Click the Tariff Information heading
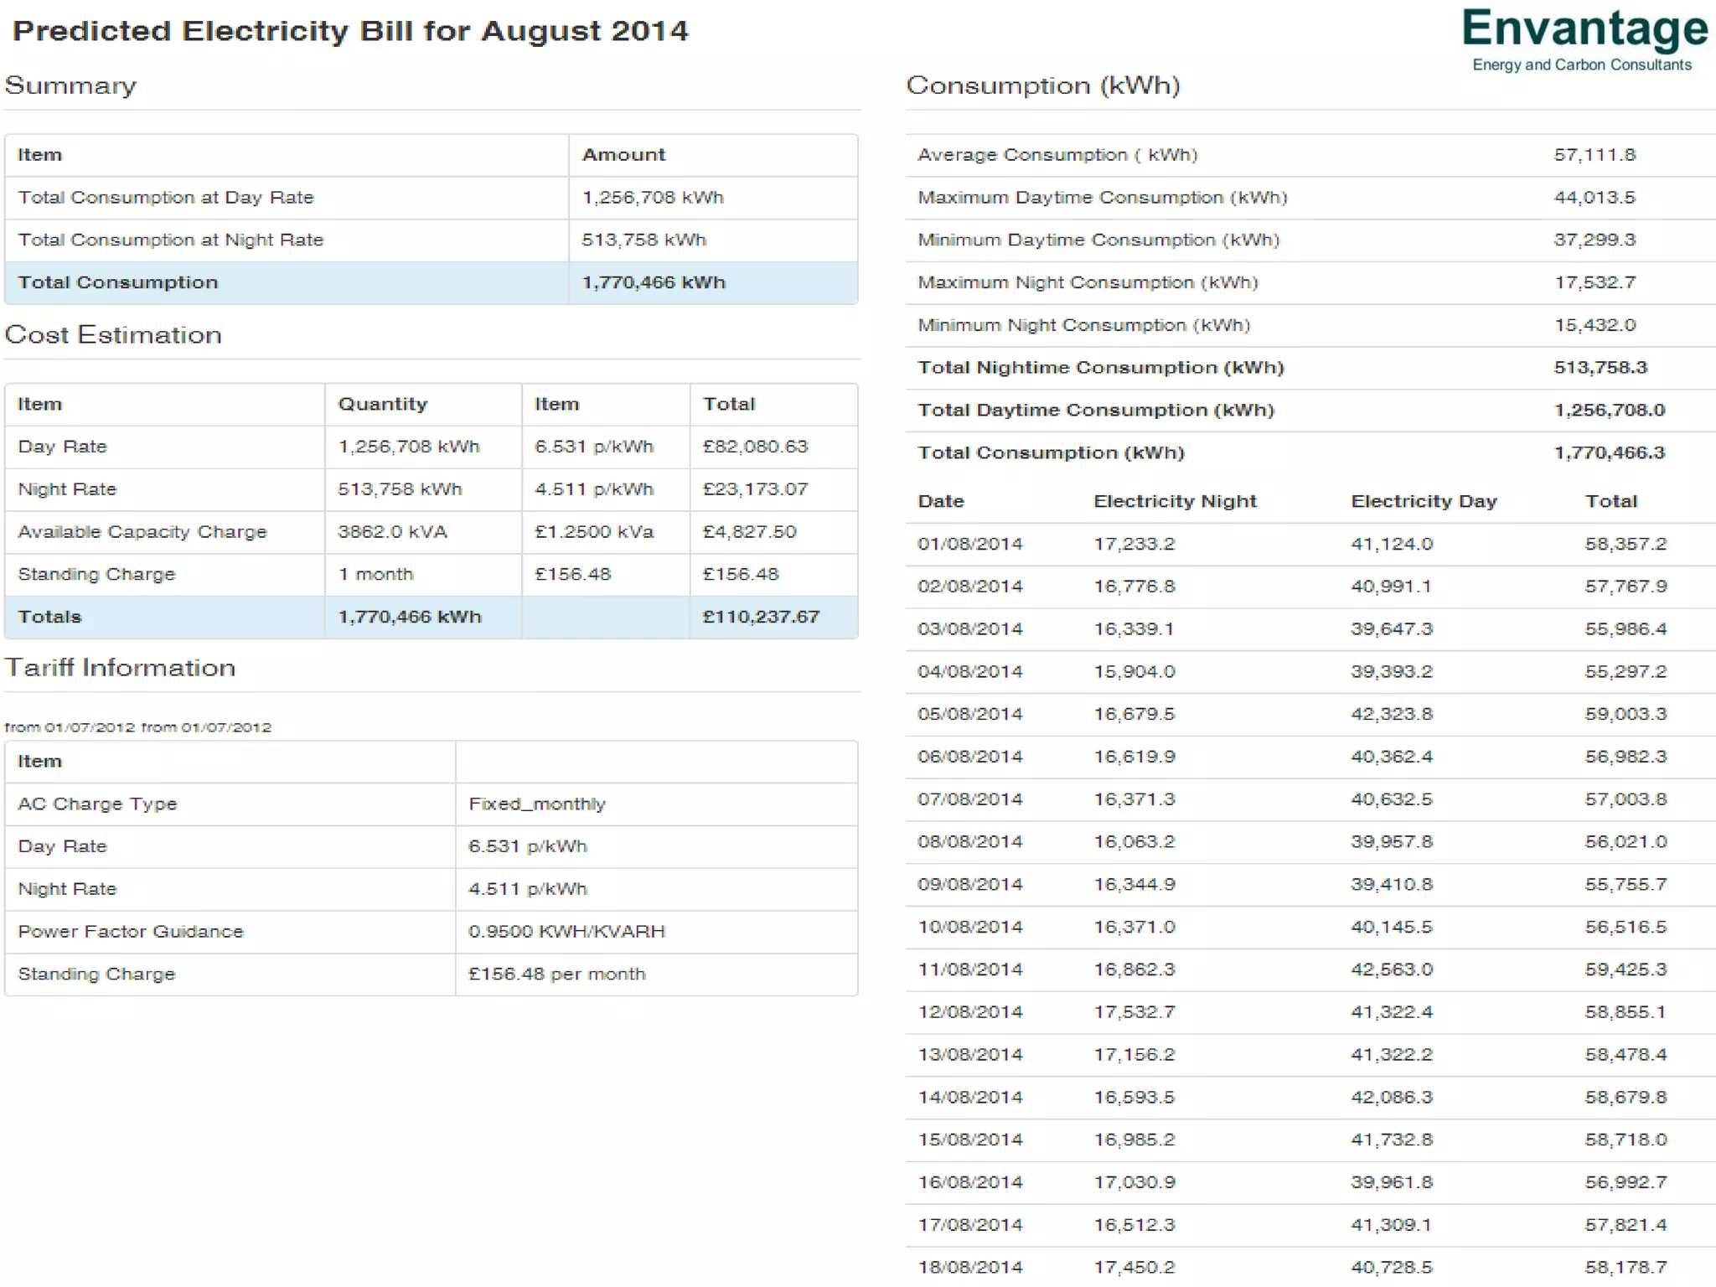 click(120, 668)
